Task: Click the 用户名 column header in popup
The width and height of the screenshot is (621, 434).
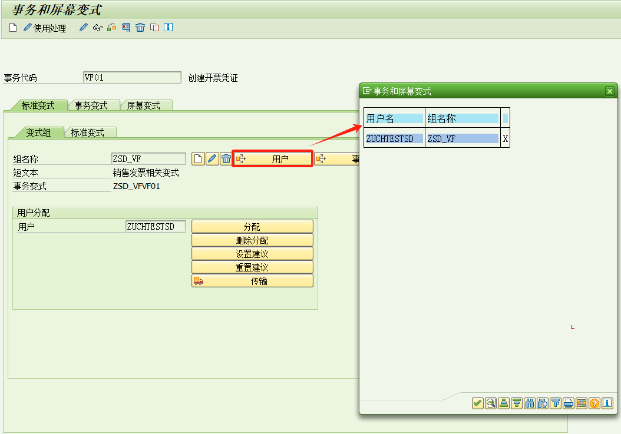Action: click(x=395, y=118)
